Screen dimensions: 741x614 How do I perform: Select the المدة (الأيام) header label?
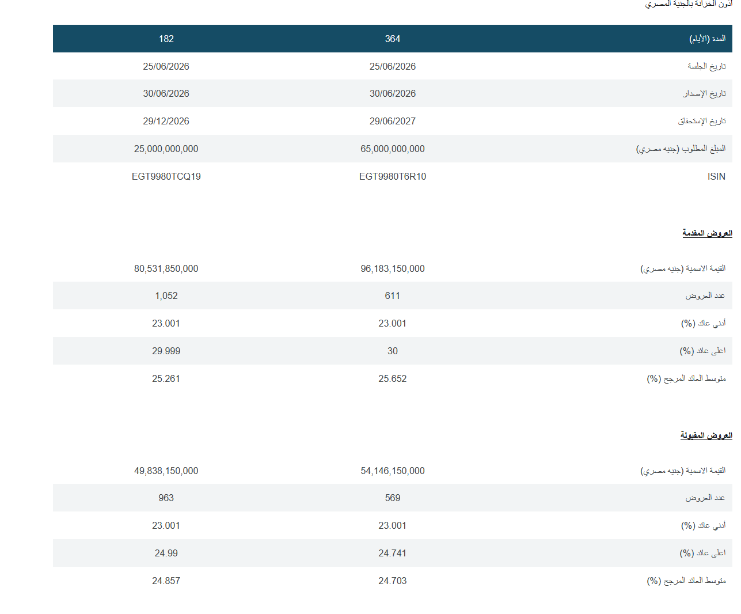[x=708, y=39]
